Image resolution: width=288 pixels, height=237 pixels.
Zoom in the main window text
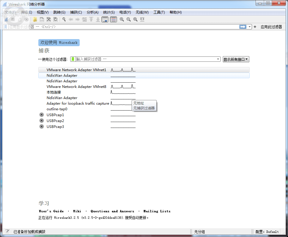pyautogui.click(x=122, y=19)
